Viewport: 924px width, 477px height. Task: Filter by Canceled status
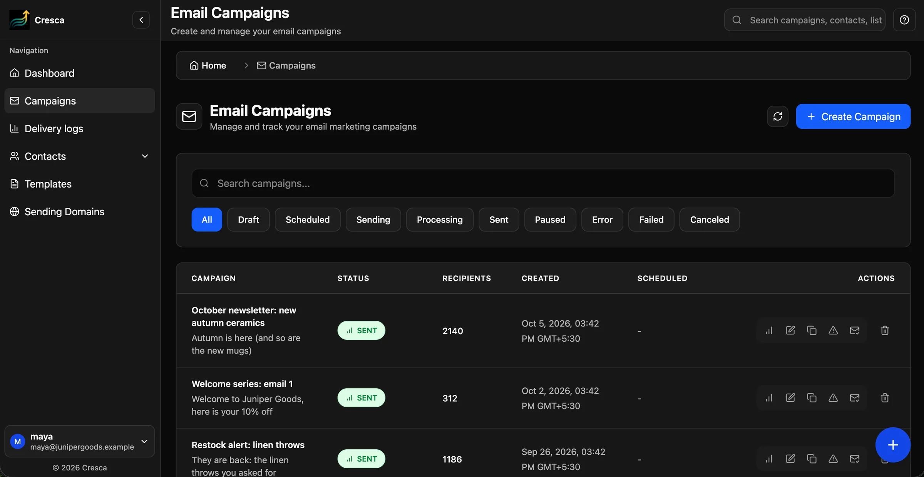click(x=710, y=220)
